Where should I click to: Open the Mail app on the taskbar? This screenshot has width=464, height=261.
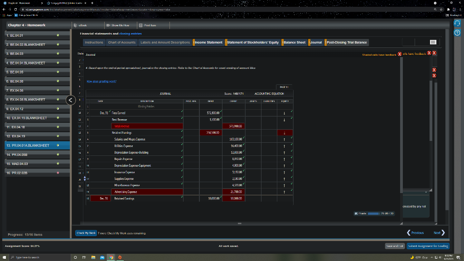[x=102, y=257]
